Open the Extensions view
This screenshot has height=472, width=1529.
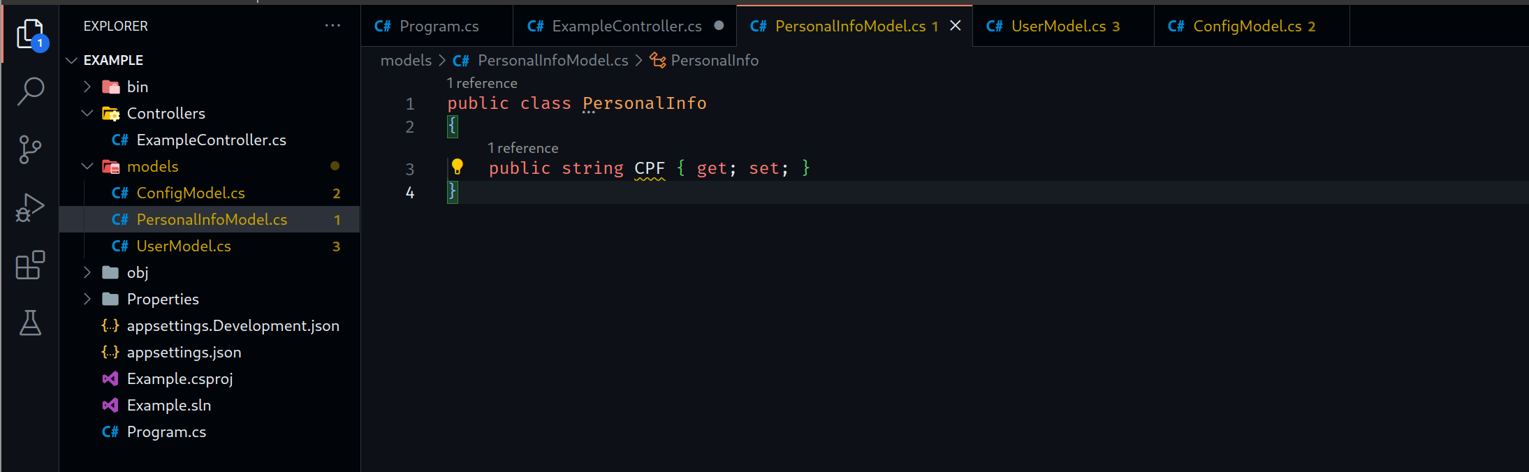point(31,265)
